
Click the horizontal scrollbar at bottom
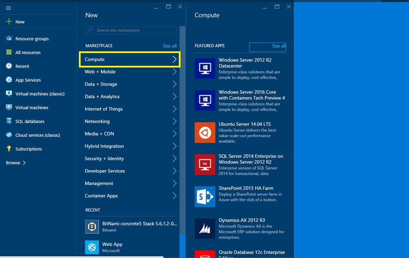point(81,257)
